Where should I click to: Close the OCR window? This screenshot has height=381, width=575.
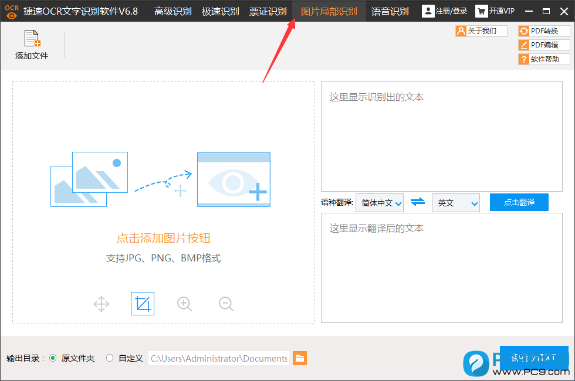(x=564, y=11)
